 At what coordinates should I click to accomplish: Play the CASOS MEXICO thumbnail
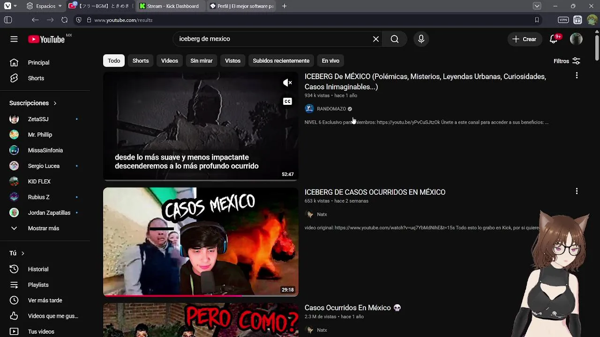(201, 242)
